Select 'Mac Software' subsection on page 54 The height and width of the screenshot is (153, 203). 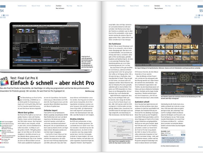point(60,8)
